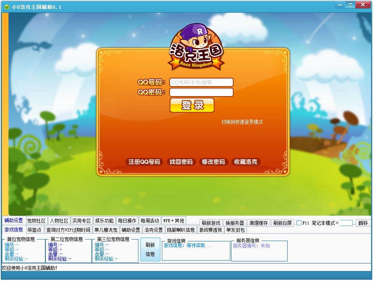Click 清理缓存 button
The image size is (373, 281).
[258, 223]
